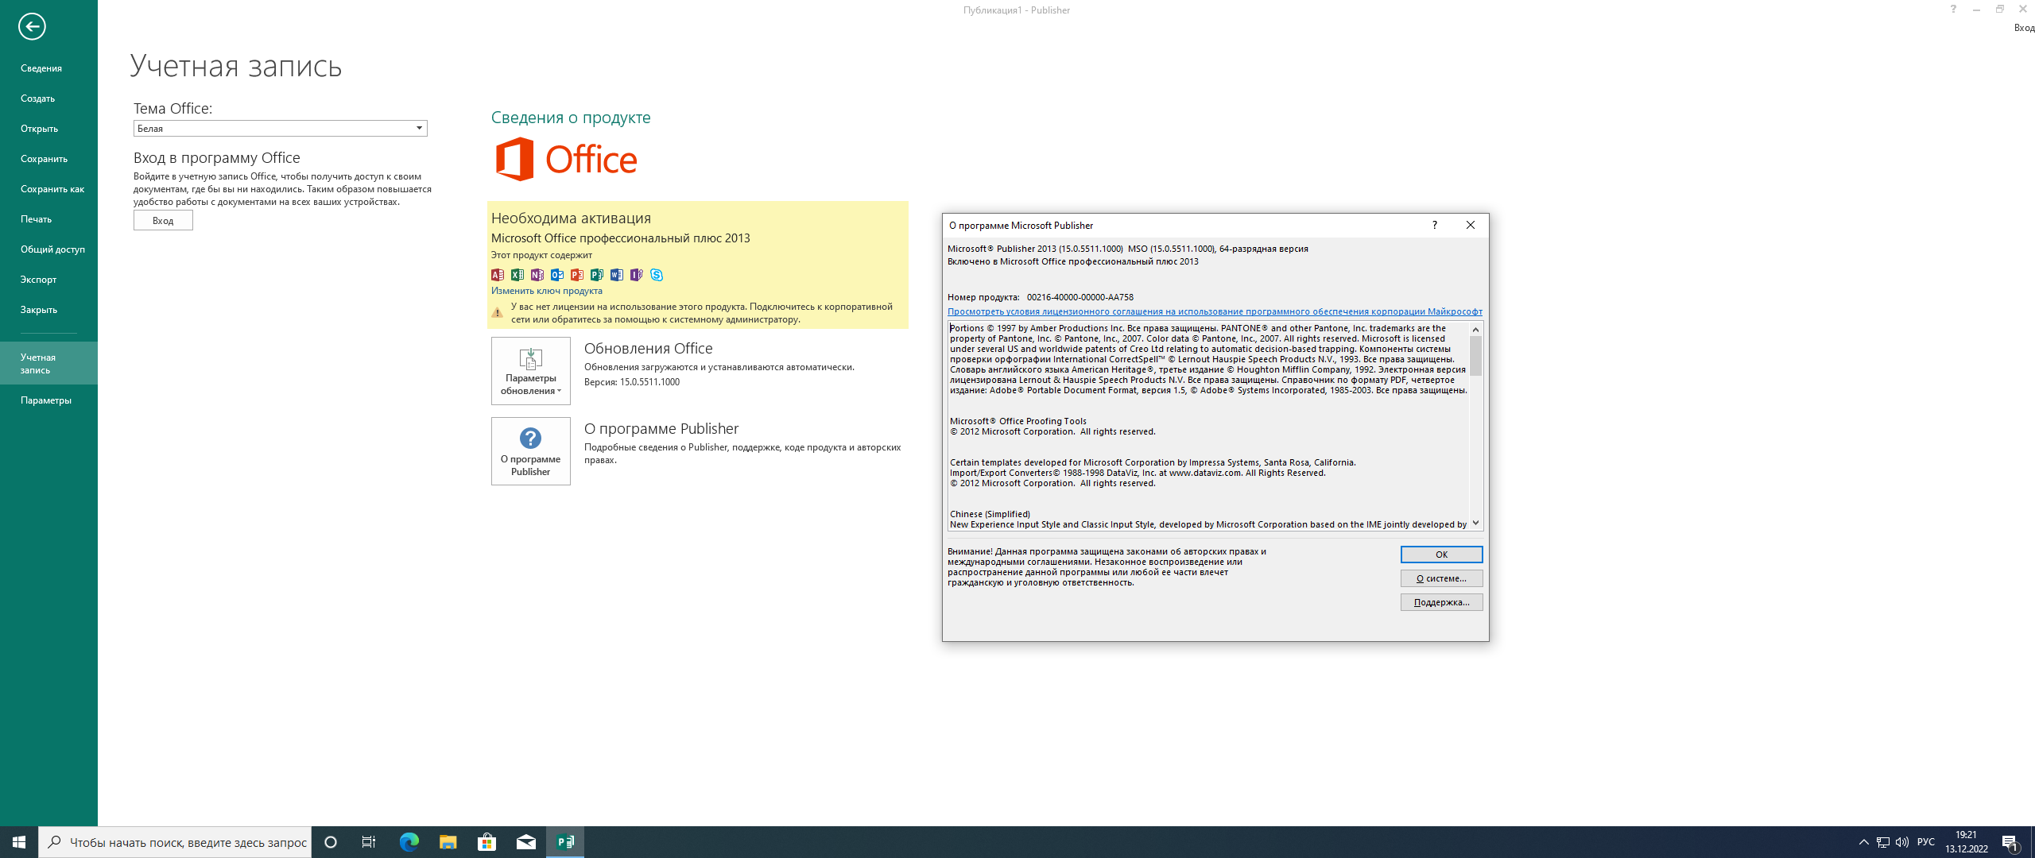This screenshot has width=2035, height=858.
Task: Open the О программе Publisher button
Action: point(531,451)
